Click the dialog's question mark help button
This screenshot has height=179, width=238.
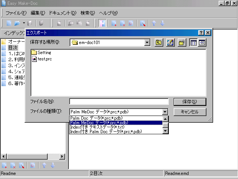pyautogui.click(x=201, y=33)
